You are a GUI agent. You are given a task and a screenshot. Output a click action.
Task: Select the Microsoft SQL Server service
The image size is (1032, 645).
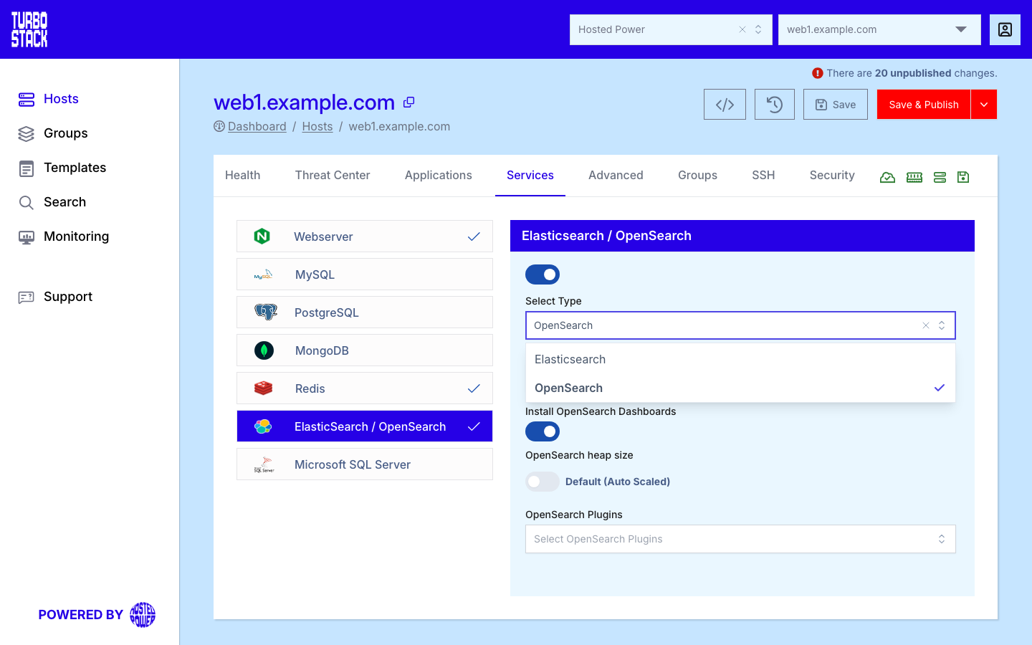pos(365,464)
